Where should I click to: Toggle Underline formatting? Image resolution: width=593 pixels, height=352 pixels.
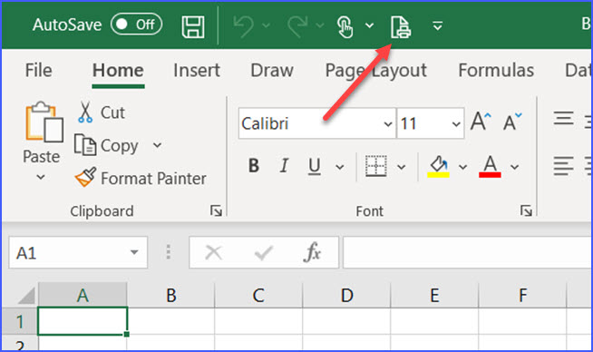(x=315, y=167)
